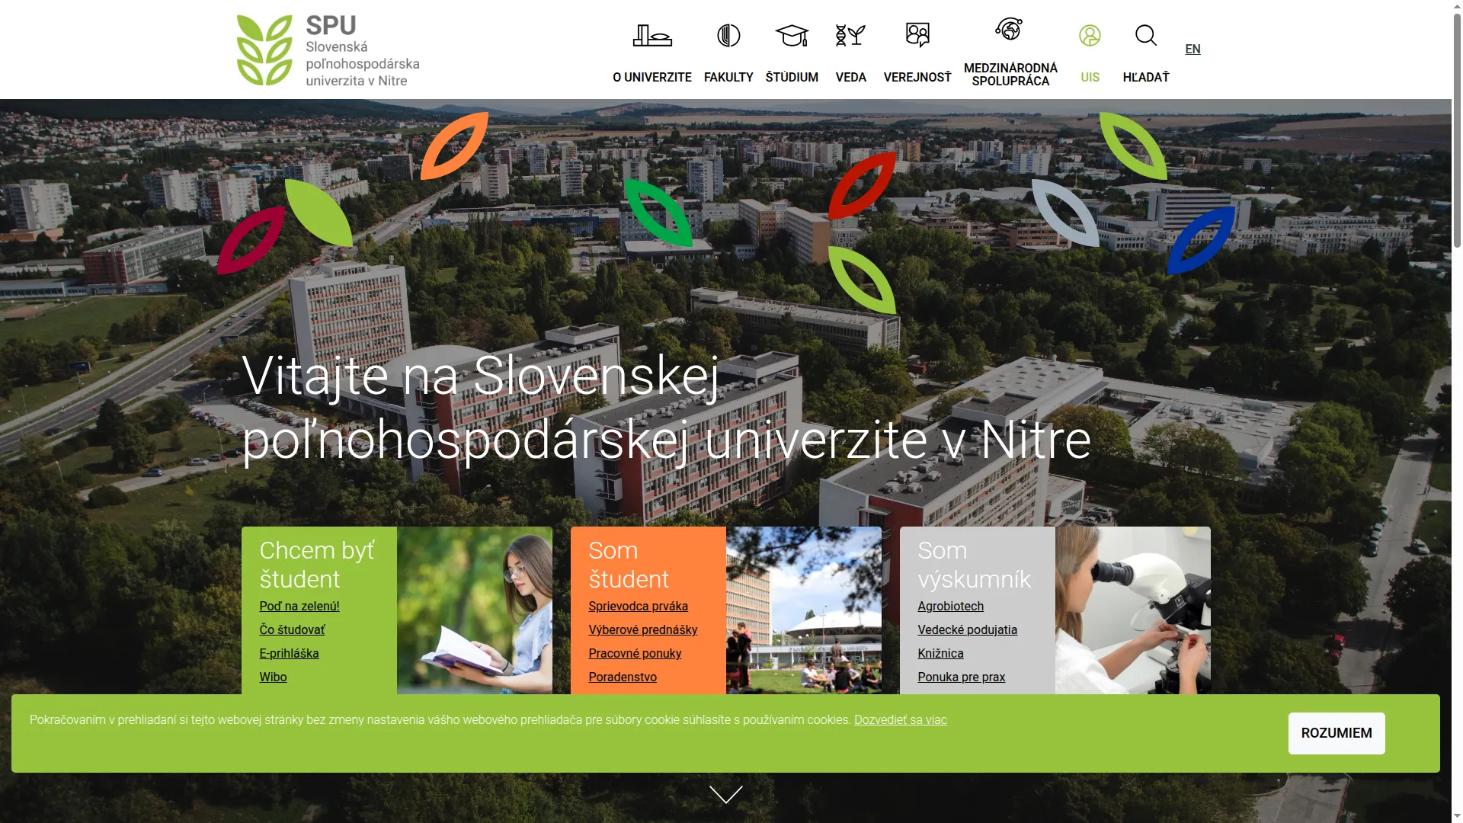Open the Poď na zelenú! link
Viewport: 1463px width, 823px height.
point(299,606)
